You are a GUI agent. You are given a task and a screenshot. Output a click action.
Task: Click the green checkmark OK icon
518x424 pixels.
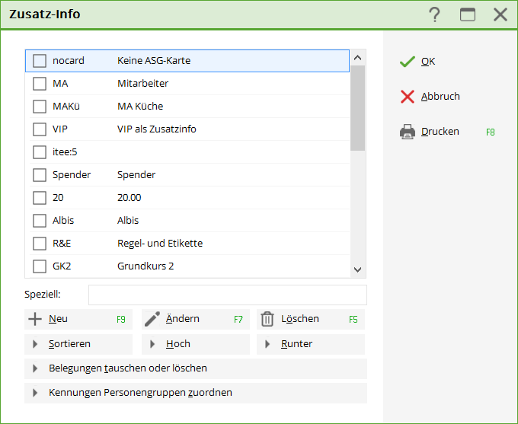click(x=408, y=62)
